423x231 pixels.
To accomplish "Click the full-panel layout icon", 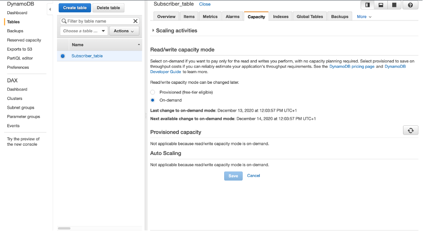I will point(394,5).
